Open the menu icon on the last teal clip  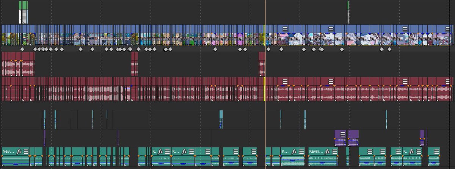pos(435,152)
